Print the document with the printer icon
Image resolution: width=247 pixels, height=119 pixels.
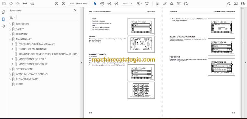coord(25,4)
